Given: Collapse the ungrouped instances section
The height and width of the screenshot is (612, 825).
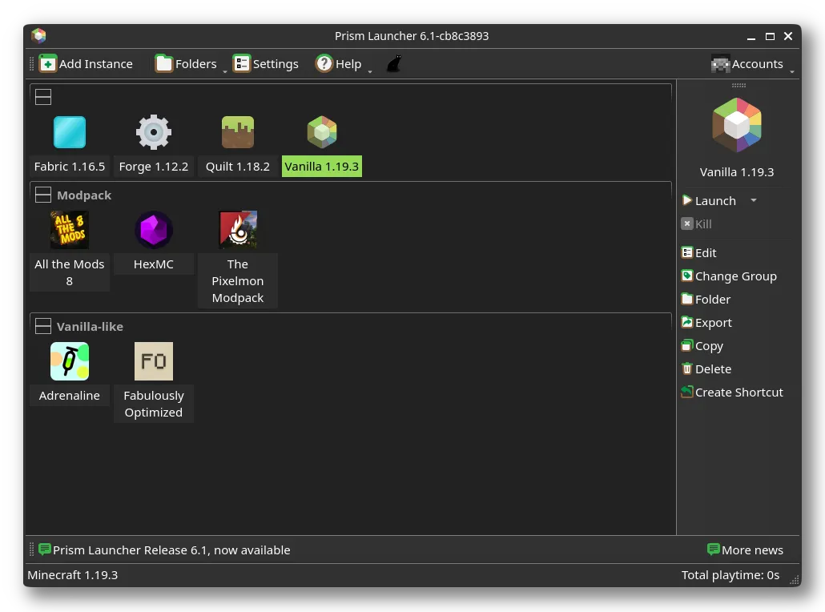Looking at the screenshot, I should pyautogui.click(x=43, y=97).
